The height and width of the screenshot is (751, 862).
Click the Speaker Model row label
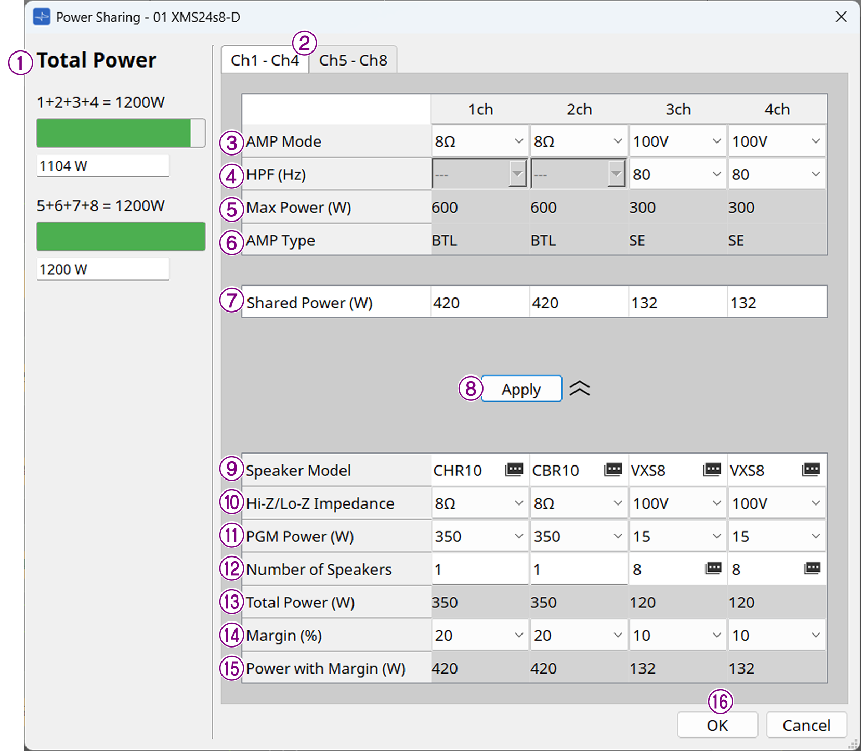click(x=298, y=470)
